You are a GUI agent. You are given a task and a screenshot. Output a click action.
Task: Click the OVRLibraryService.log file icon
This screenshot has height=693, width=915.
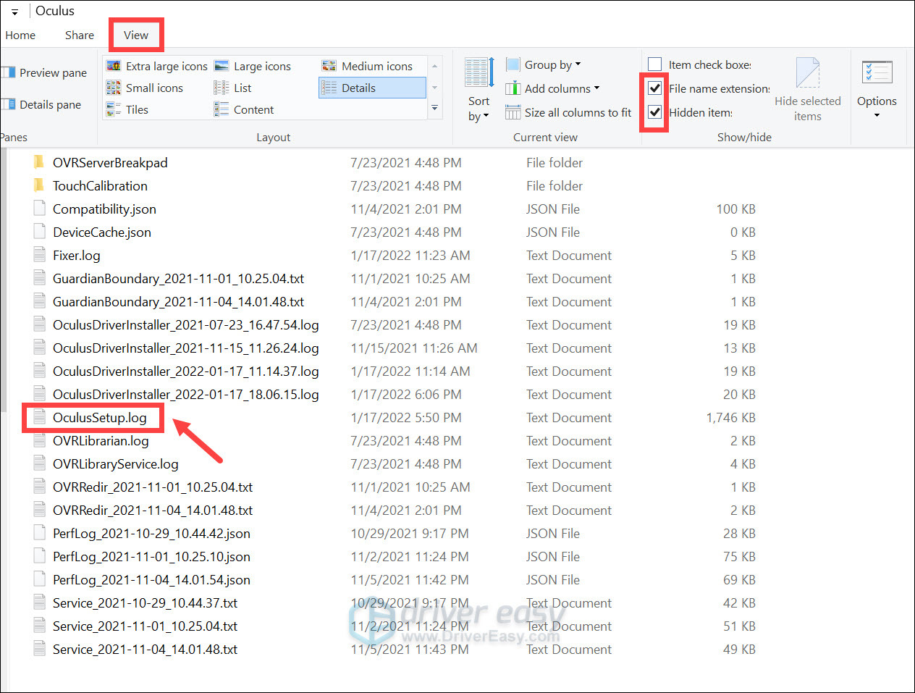pyautogui.click(x=39, y=463)
